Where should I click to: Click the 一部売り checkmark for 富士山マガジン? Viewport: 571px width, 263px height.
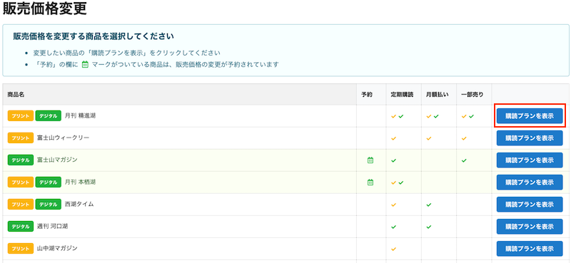(464, 160)
